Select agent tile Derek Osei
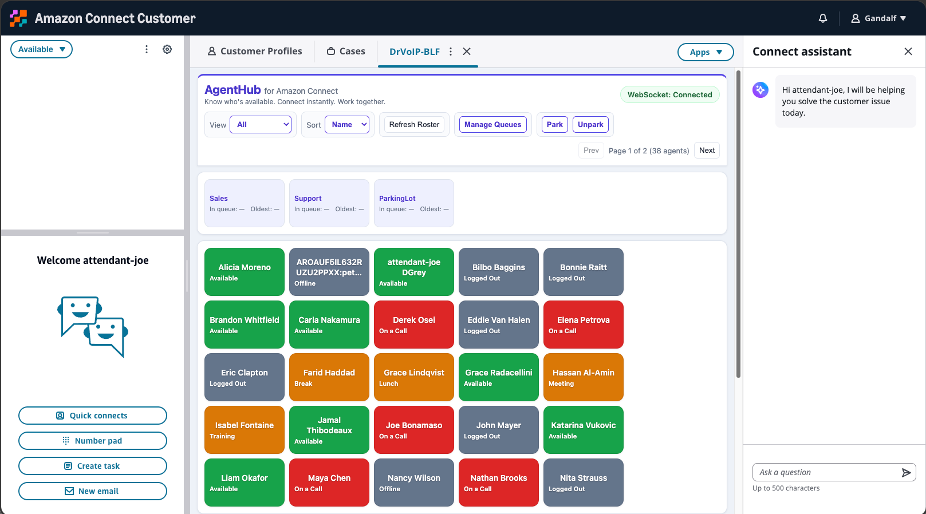Screen dimensions: 926x514 414,325
